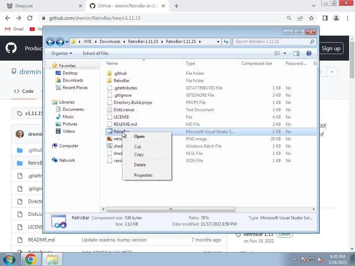Select the LICENSE file
The width and height of the screenshot is (355, 266).
[x=121, y=117]
